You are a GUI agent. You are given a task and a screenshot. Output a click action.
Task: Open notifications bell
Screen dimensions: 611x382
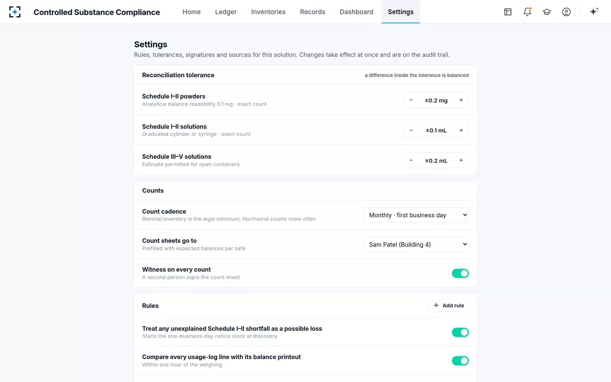point(527,12)
